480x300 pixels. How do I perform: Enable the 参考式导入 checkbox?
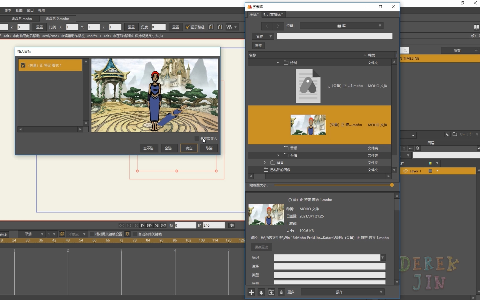(x=197, y=138)
